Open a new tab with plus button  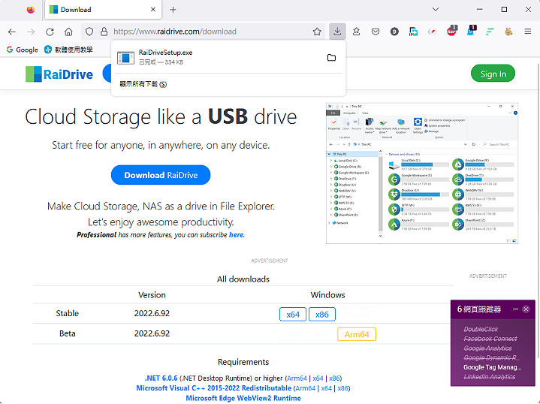pos(173,10)
